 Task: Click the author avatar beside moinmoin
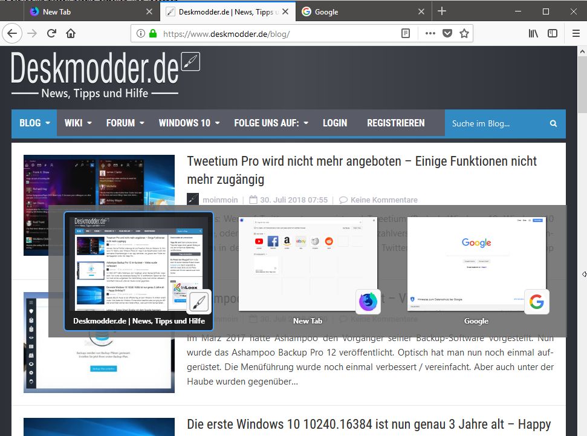[x=193, y=200]
